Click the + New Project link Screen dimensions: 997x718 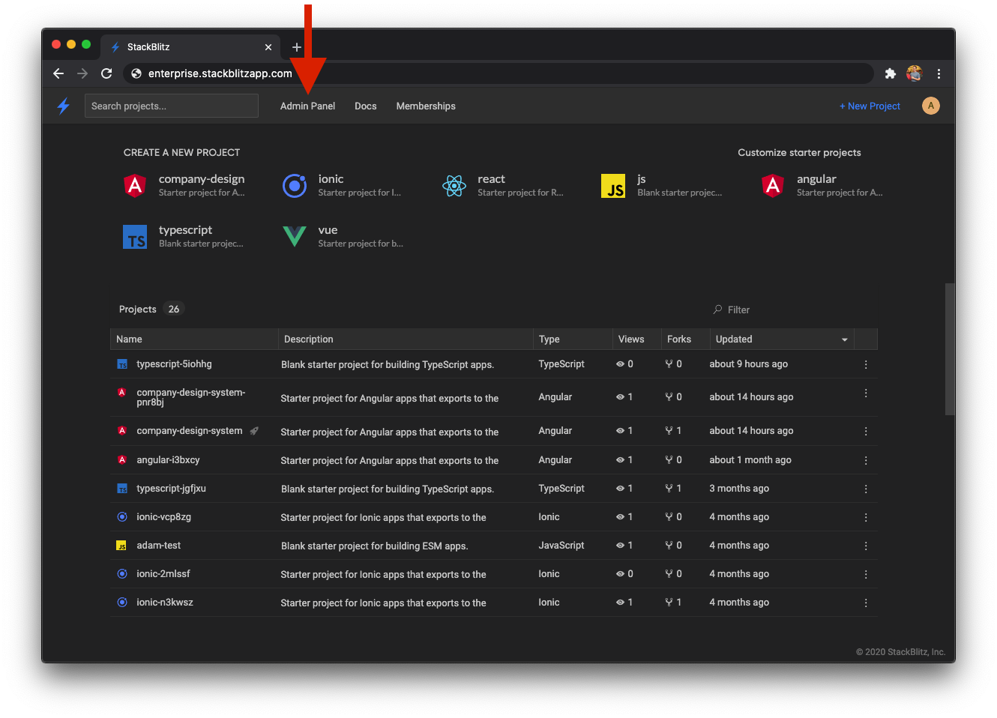pos(870,106)
